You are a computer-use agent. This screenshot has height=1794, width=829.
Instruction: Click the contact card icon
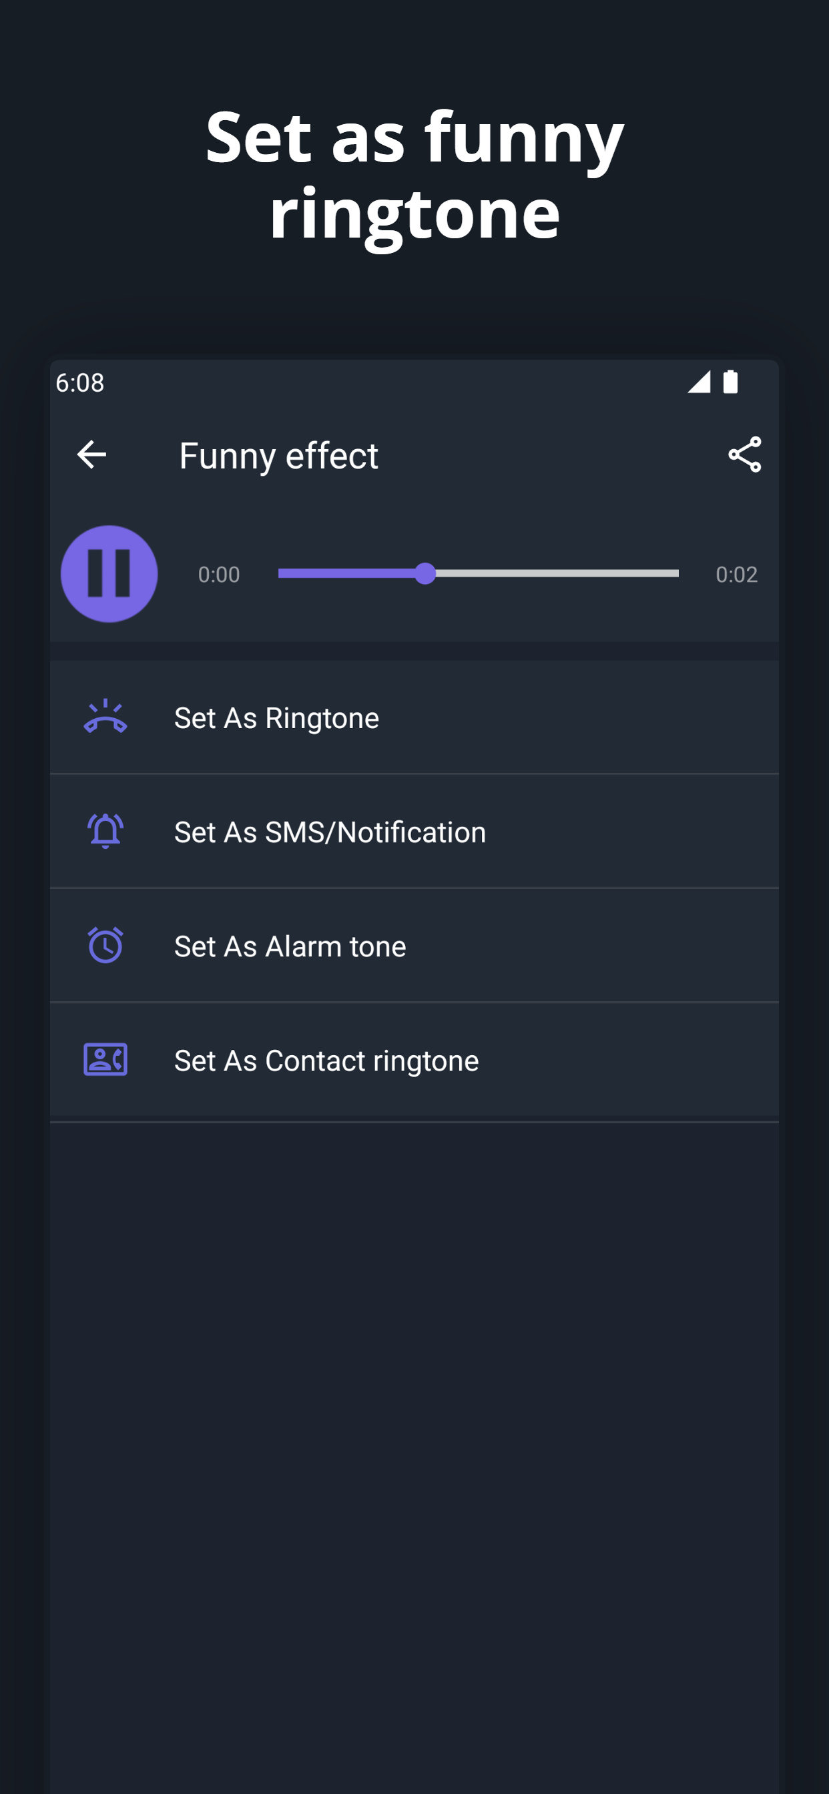click(x=105, y=1060)
